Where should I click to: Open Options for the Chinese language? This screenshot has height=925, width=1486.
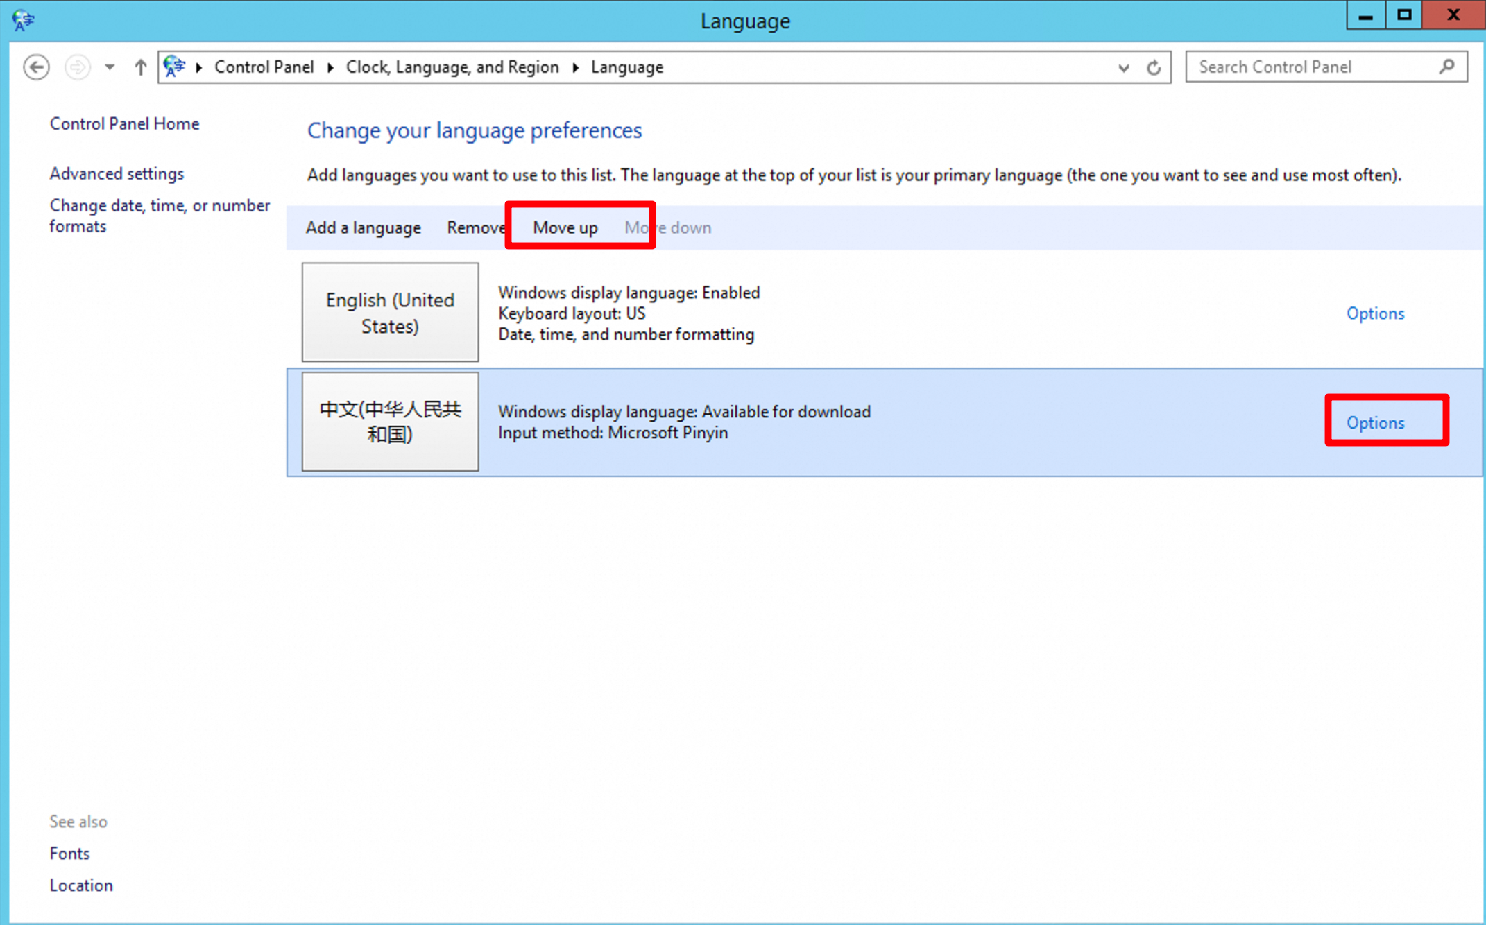[1376, 422]
